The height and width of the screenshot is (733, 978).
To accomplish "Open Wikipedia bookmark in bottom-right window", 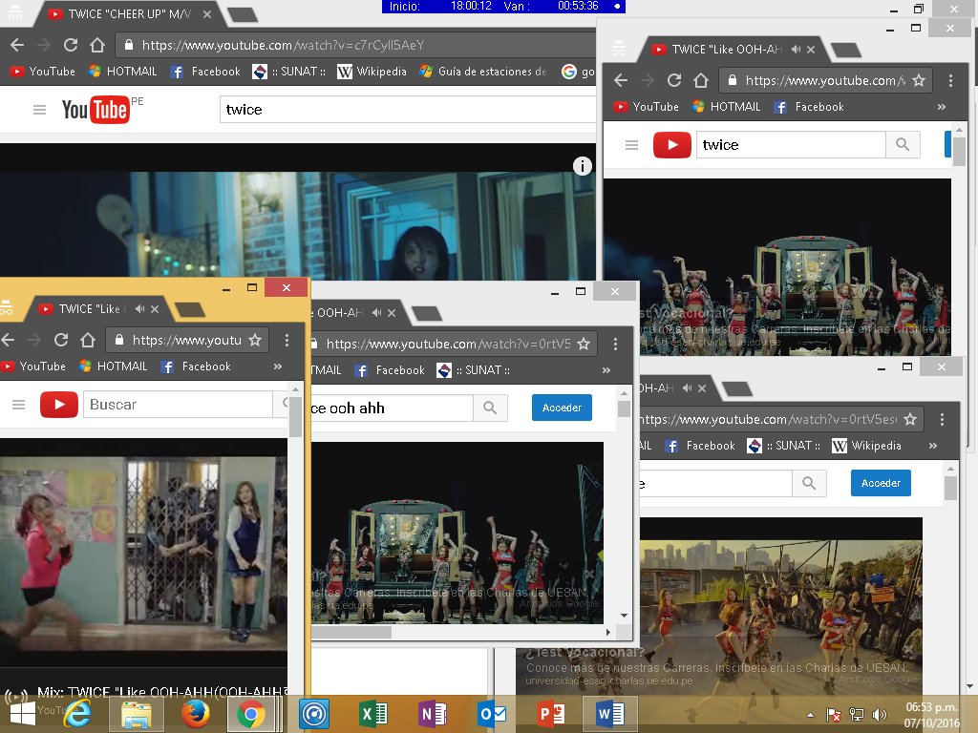I will pos(867,445).
